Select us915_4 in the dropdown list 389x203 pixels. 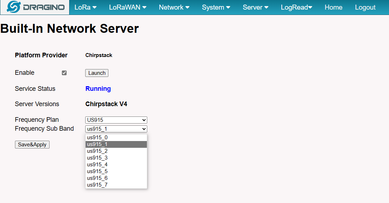tap(116, 165)
